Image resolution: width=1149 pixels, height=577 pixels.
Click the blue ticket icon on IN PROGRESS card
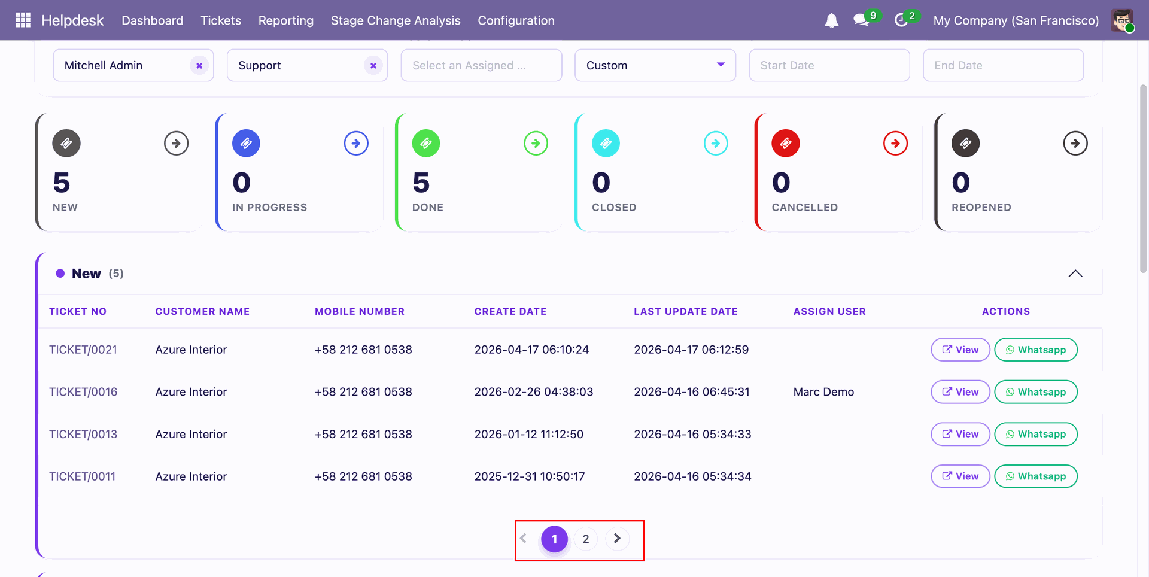point(246,143)
